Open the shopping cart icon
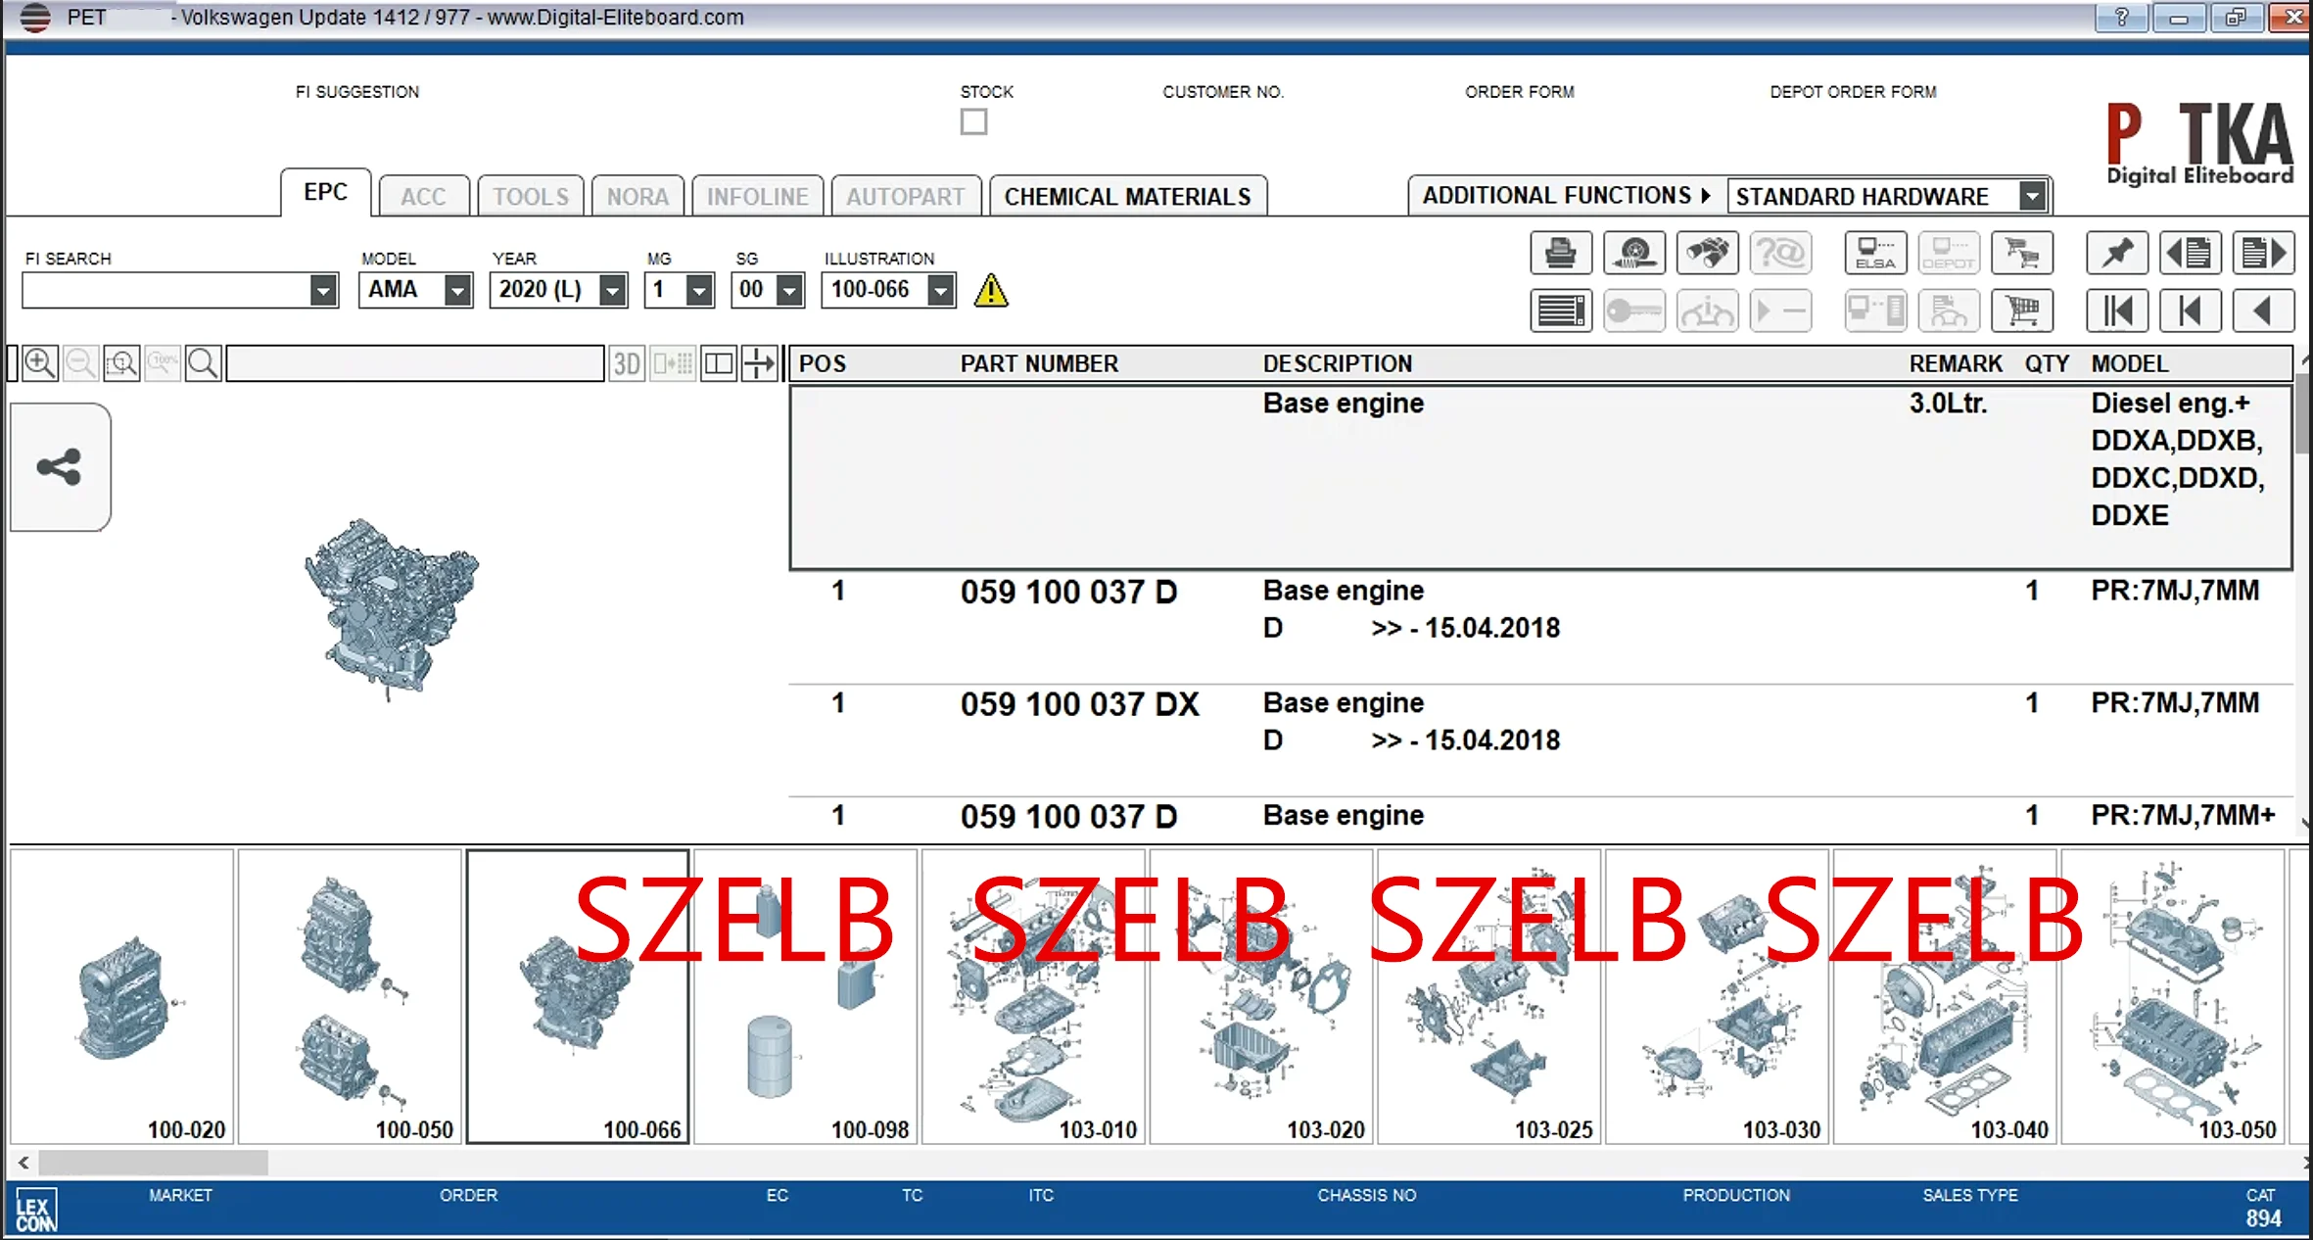 2021,312
